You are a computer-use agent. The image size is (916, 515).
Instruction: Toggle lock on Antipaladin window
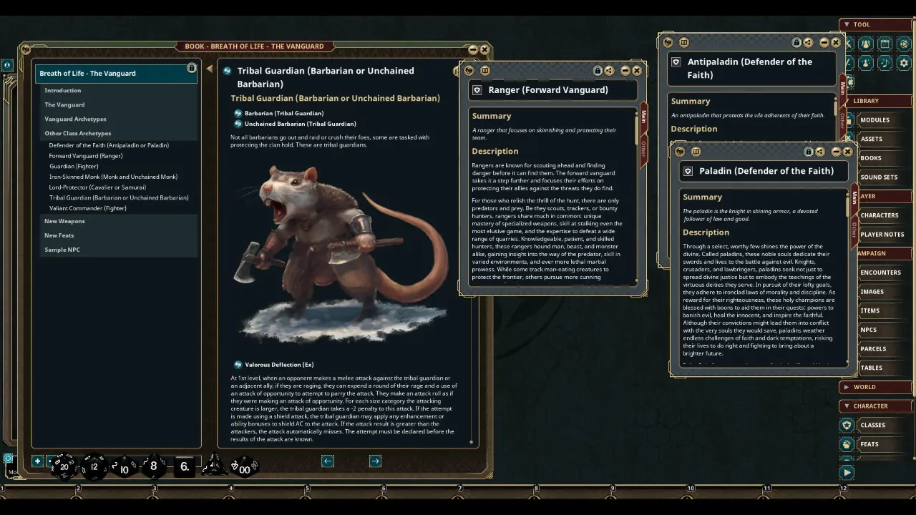click(x=796, y=43)
